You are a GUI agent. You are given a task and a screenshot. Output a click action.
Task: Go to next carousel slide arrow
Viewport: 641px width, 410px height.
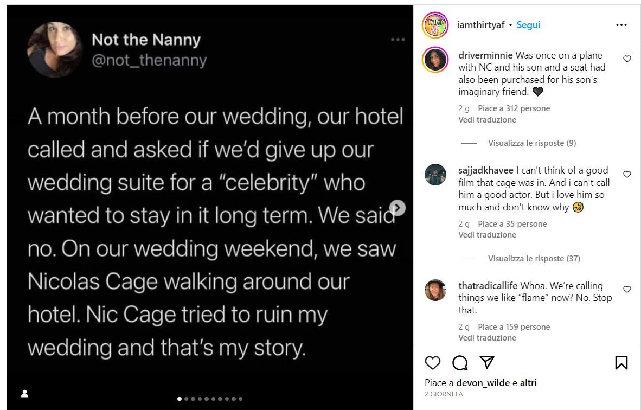pos(398,208)
